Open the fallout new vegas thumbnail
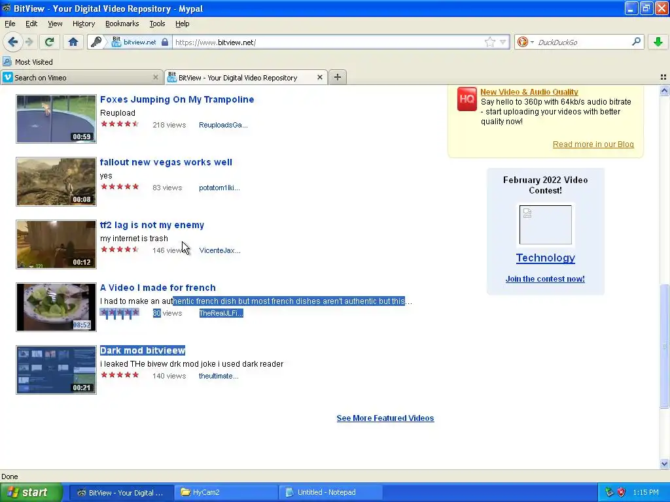 pyautogui.click(x=56, y=182)
